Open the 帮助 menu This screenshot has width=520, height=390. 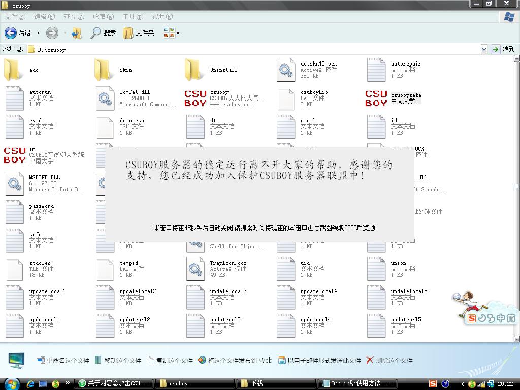pos(162,17)
